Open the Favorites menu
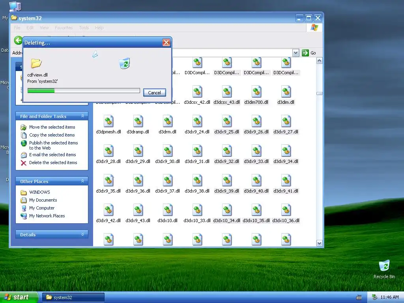The width and height of the screenshot is (404, 303). coord(64,28)
